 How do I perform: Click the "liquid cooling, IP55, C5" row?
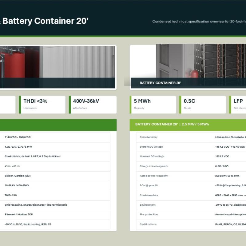[x=55, y=224]
